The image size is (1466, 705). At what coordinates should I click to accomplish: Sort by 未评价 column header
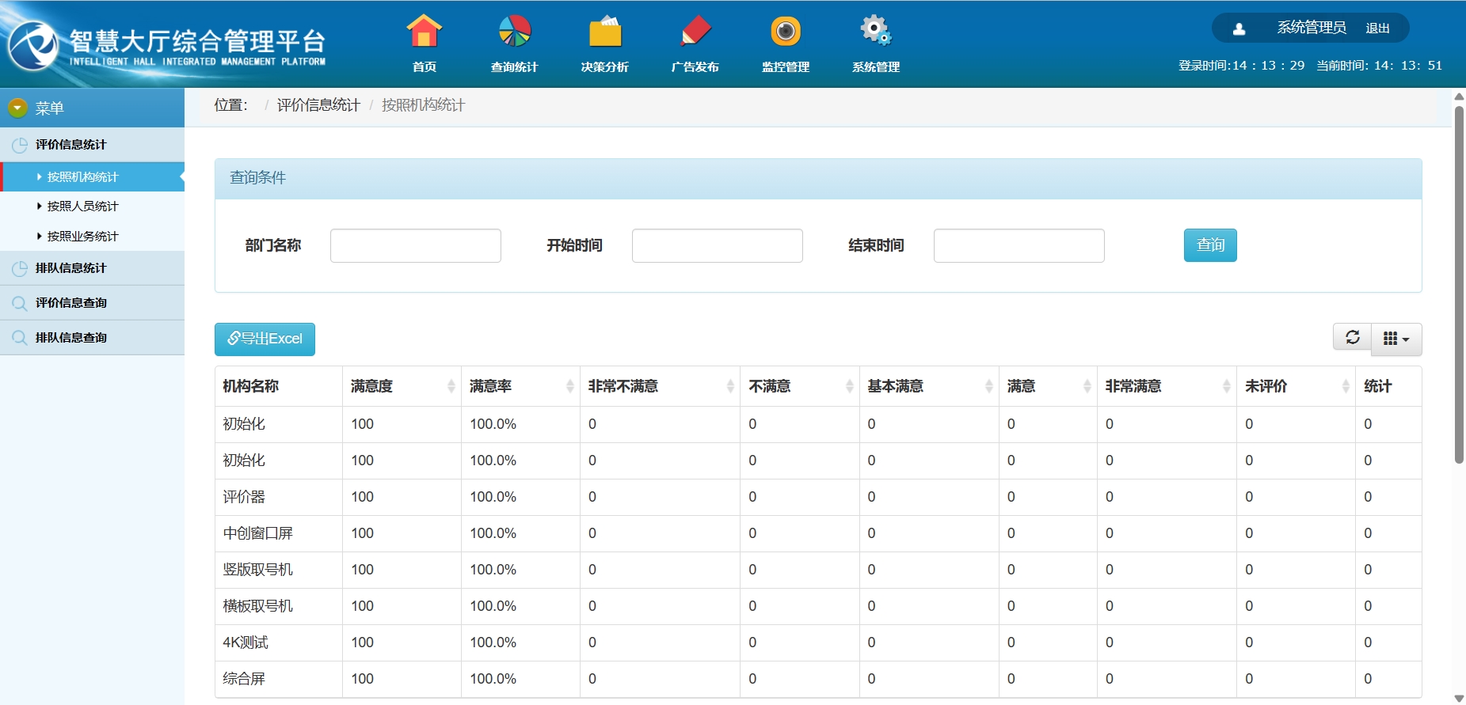click(1296, 386)
